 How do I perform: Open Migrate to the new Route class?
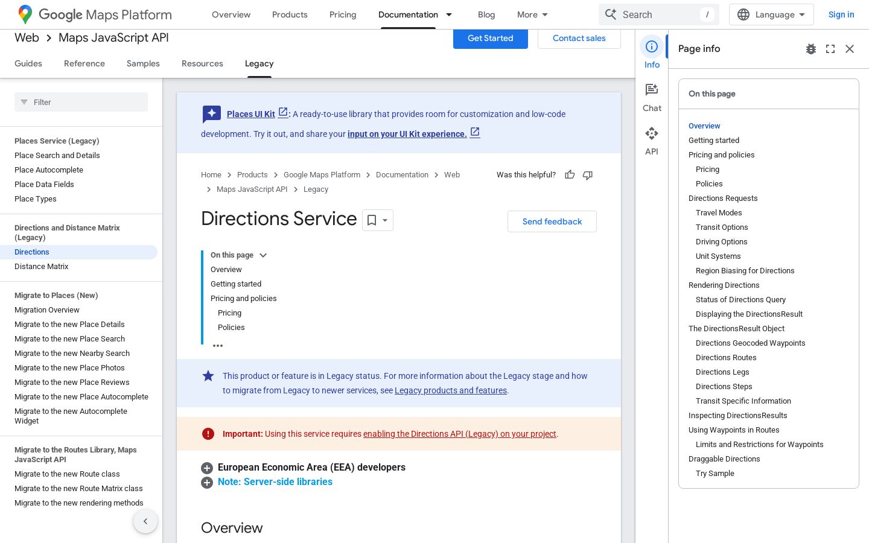tap(67, 474)
